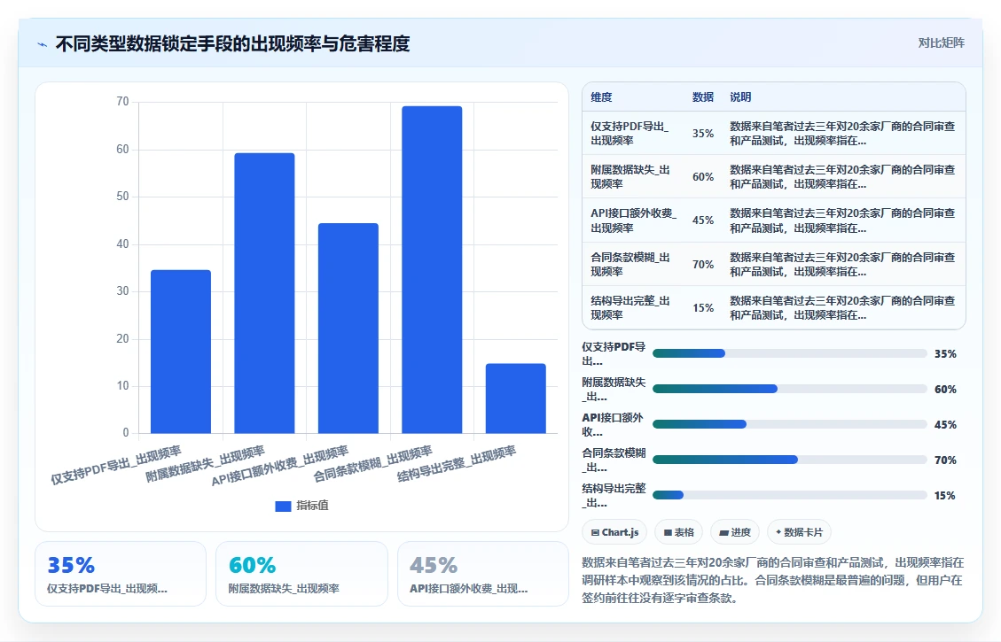The image size is (1001, 642).
Task: Click the 60% value in the table
Action: [x=703, y=176]
